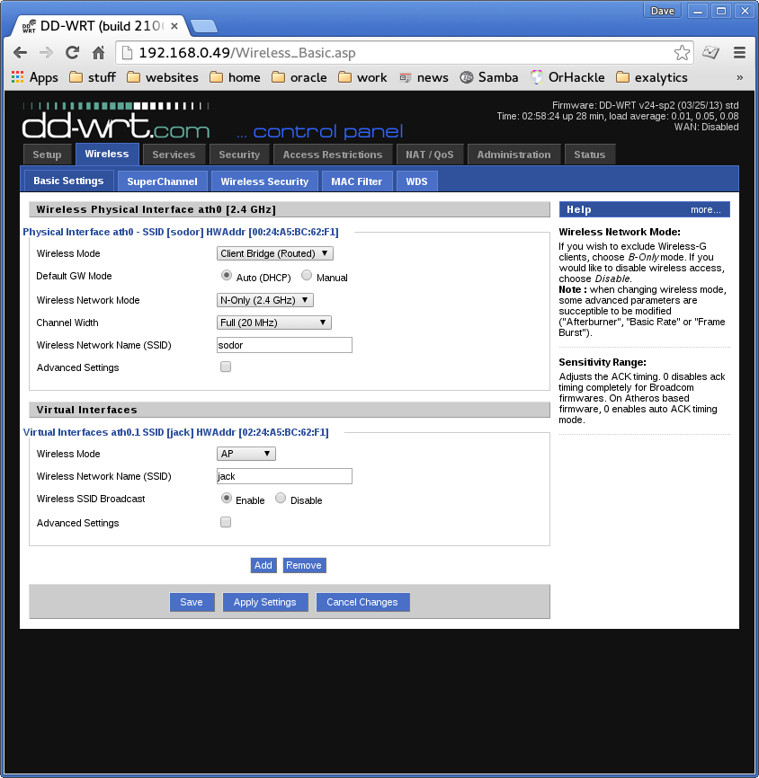Open the work bookmarks folder

(362, 77)
